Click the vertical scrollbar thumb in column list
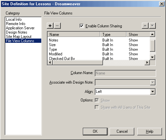Viewport: 166px width, 140px height. coord(152,46)
